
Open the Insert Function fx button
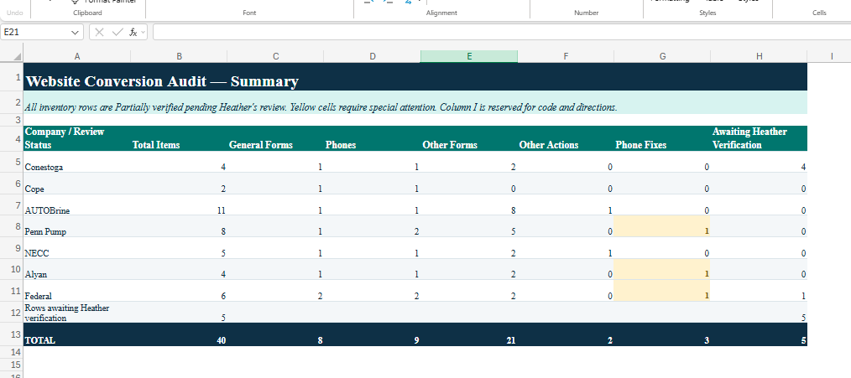(x=133, y=33)
